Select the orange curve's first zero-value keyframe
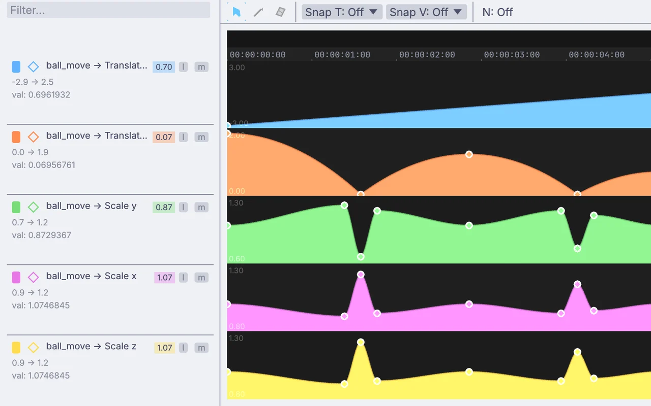The height and width of the screenshot is (406, 651). click(361, 194)
